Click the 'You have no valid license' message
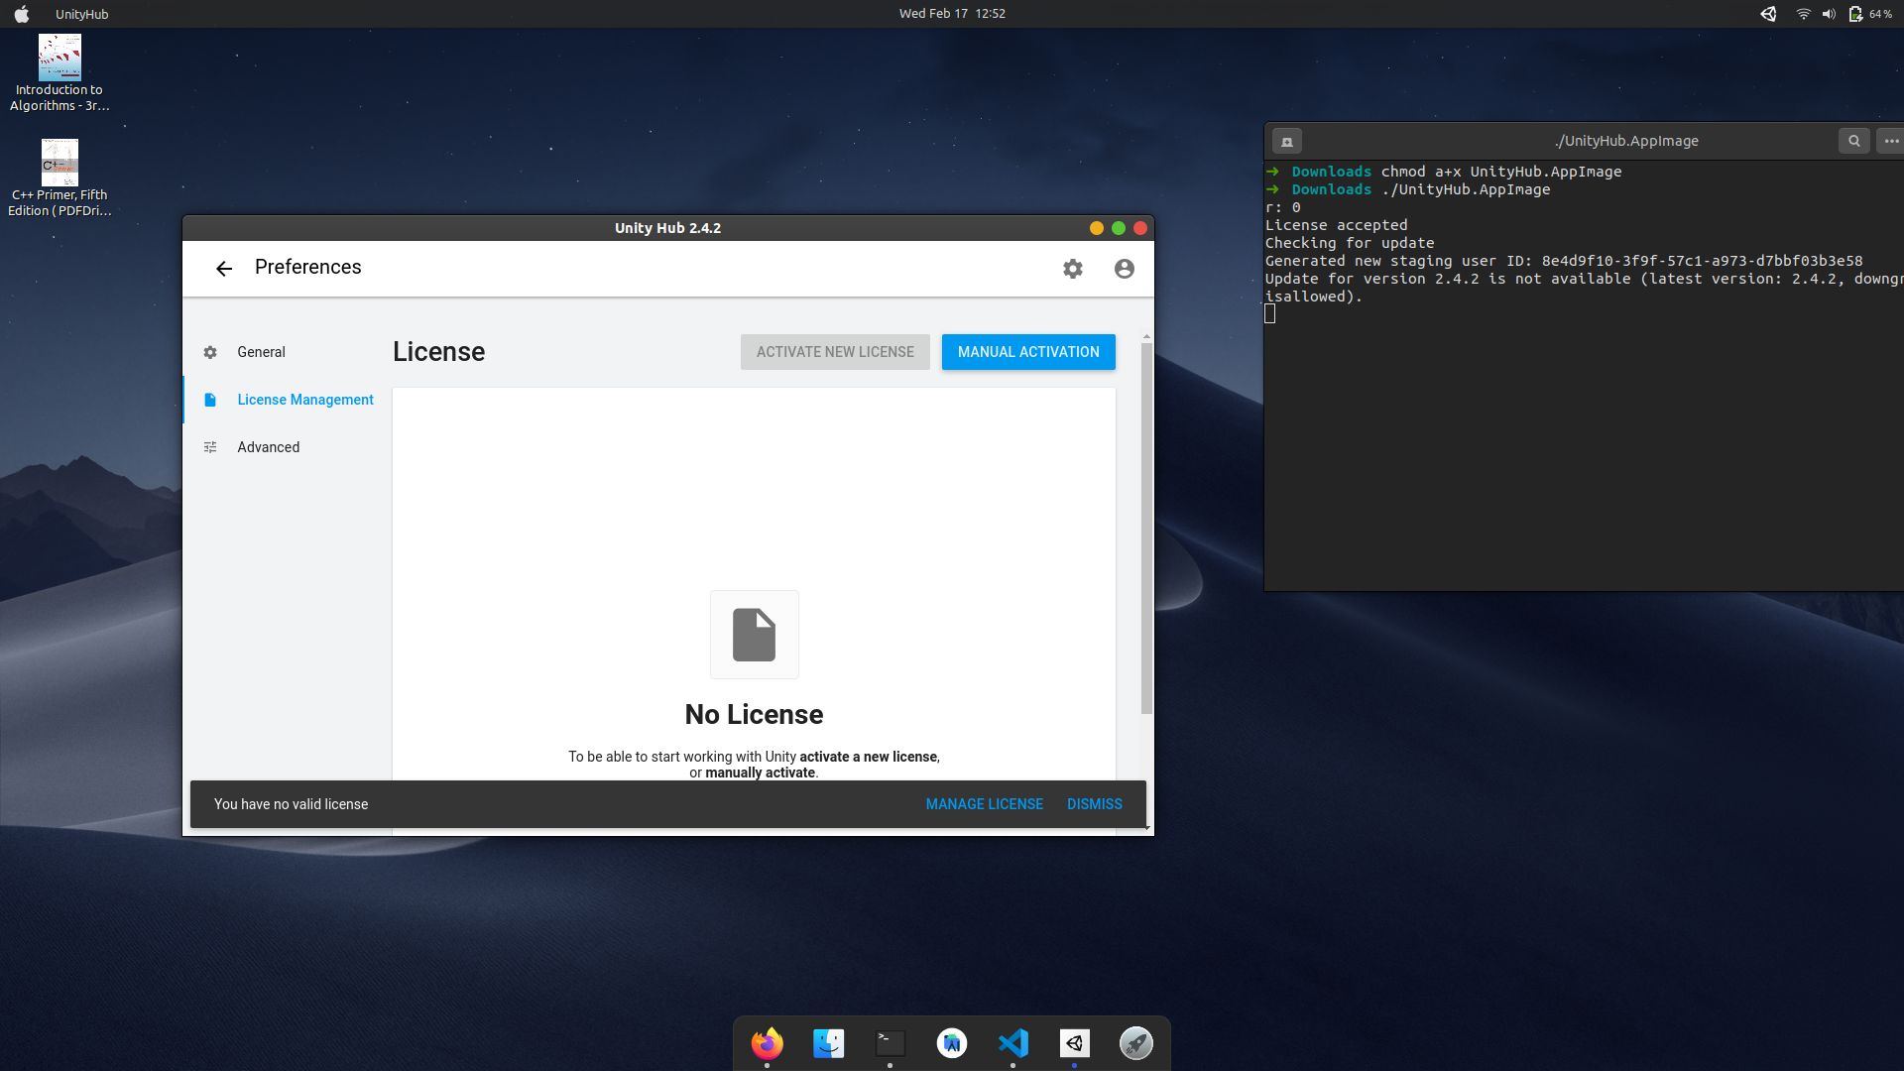This screenshot has height=1071, width=1904. (x=291, y=804)
